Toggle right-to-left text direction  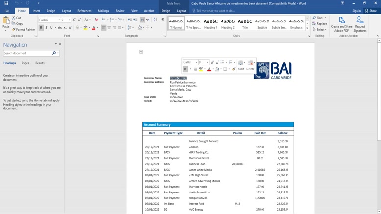tap(148, 20)
